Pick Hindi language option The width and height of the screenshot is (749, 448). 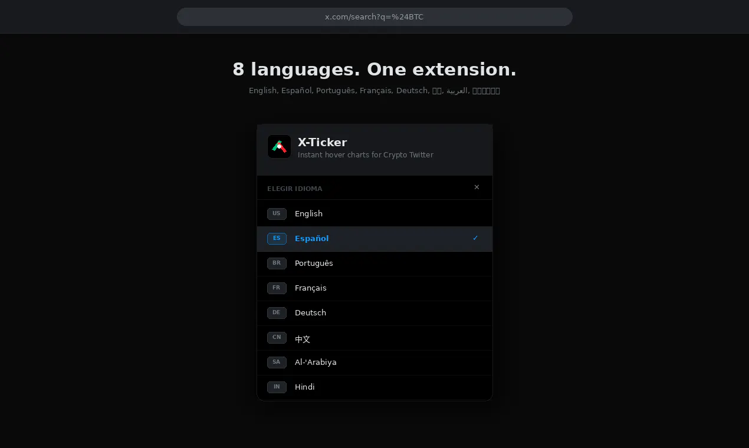374,387
